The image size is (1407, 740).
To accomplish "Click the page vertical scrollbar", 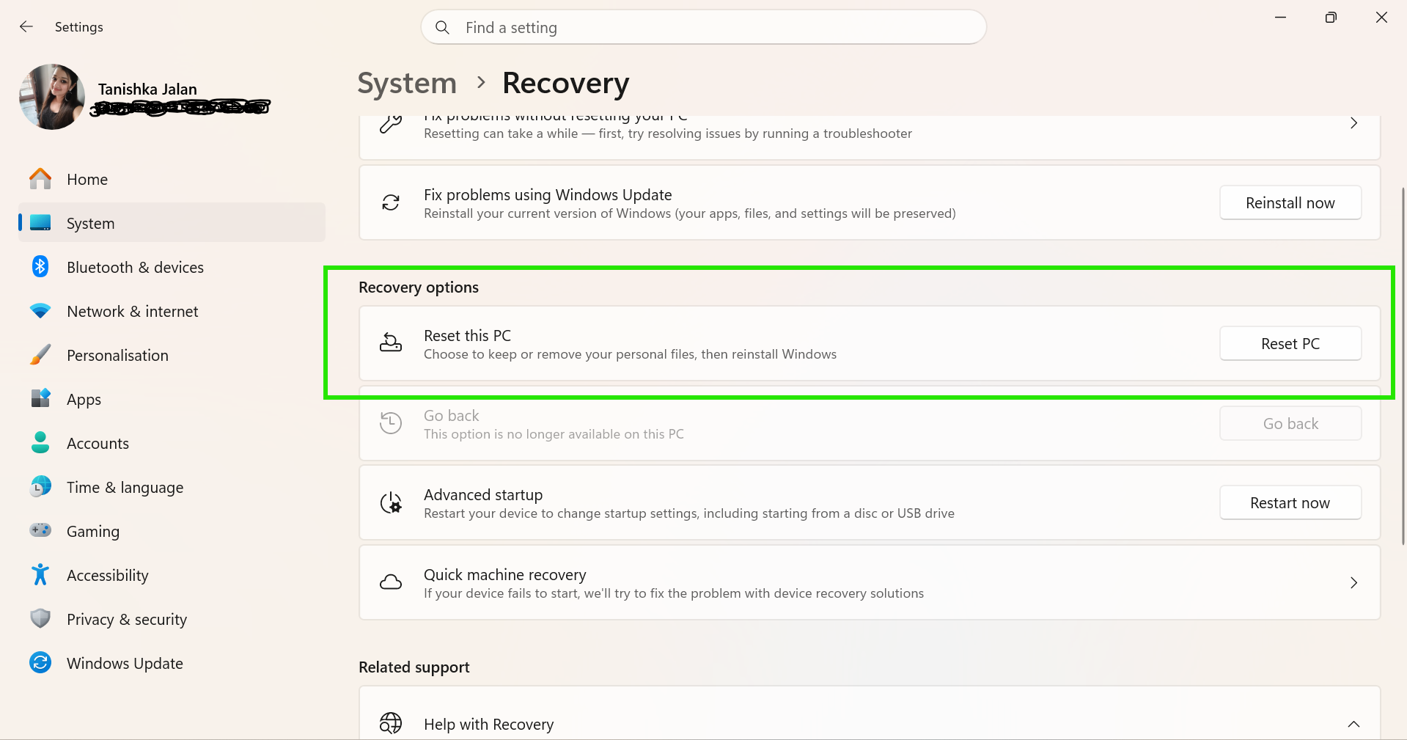I will (1403, 367).
